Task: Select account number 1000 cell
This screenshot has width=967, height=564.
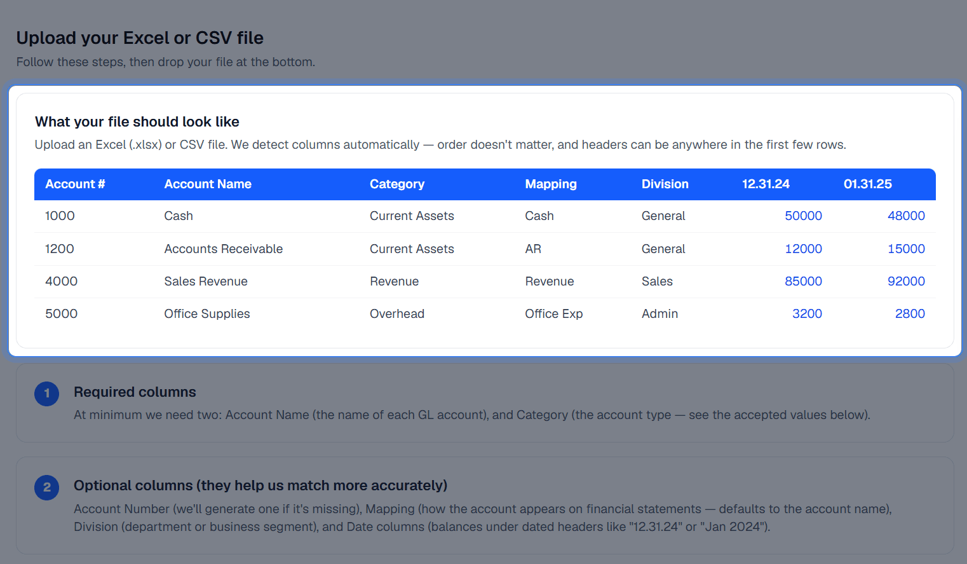Action: 60,216
